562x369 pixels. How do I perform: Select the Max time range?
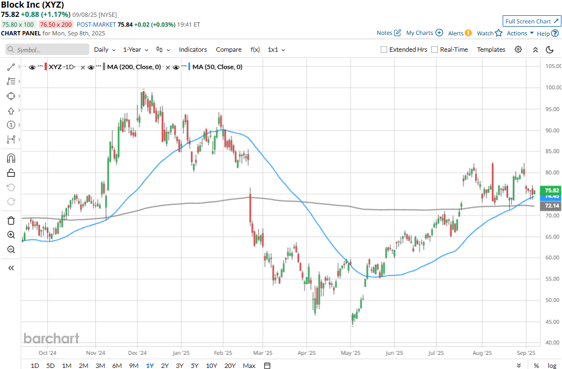249,365
